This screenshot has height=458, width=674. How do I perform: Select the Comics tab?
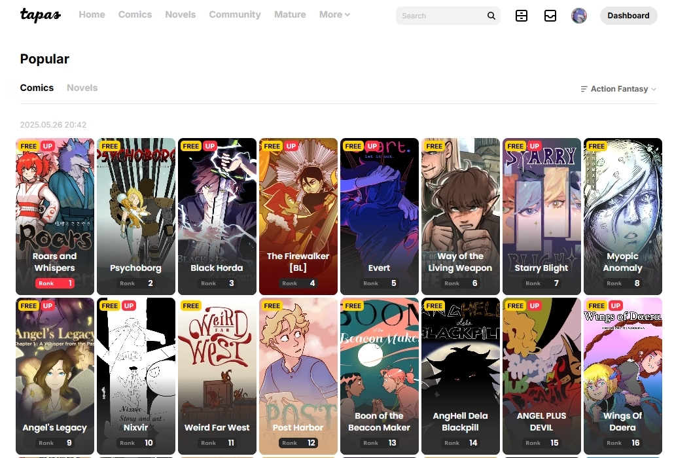tap(37, 88)
